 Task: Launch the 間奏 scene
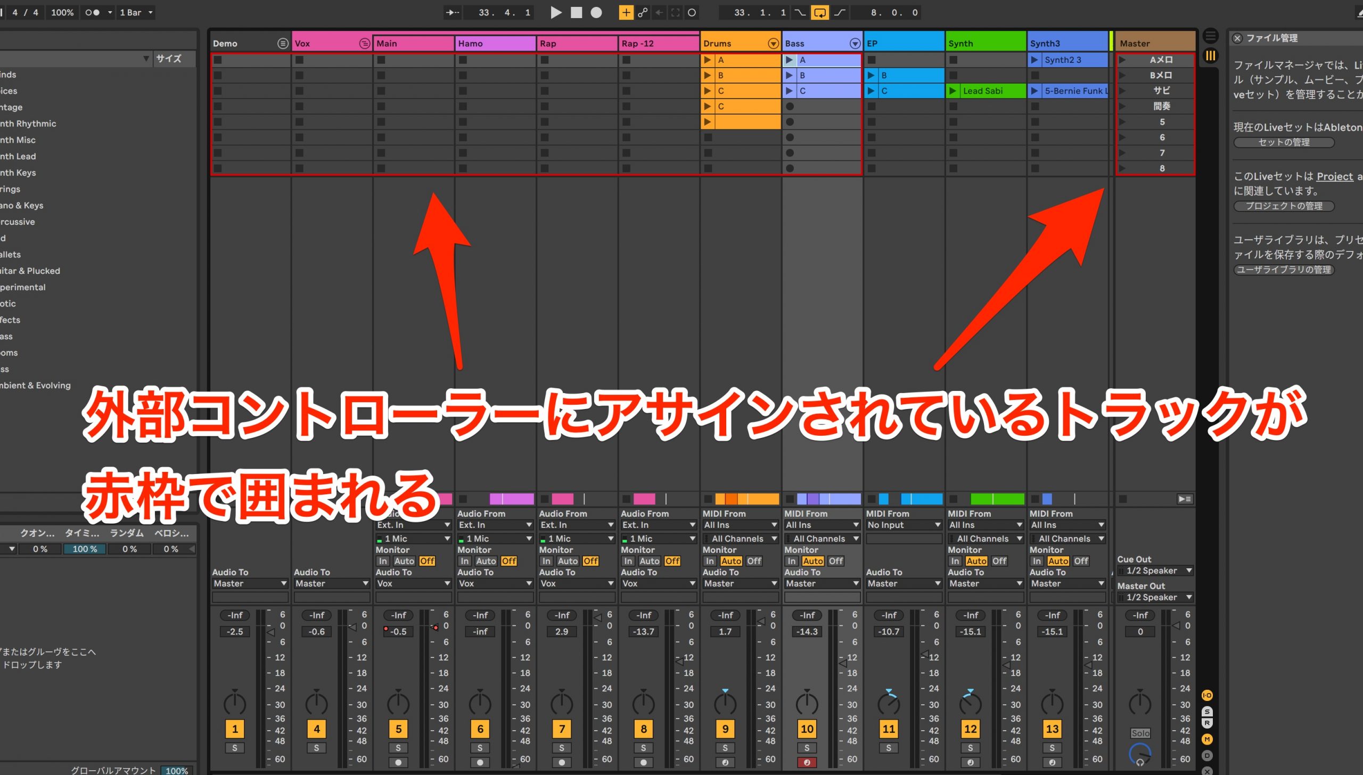tap(1122, 106)
